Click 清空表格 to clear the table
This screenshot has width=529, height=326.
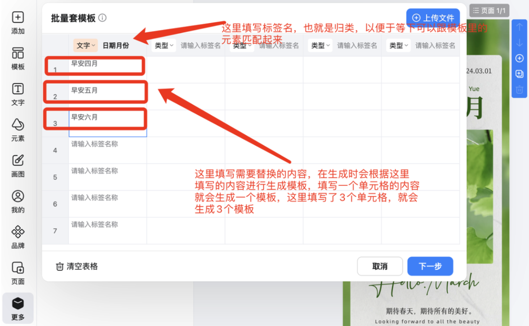pyautogui.click(x=77, y=266)
